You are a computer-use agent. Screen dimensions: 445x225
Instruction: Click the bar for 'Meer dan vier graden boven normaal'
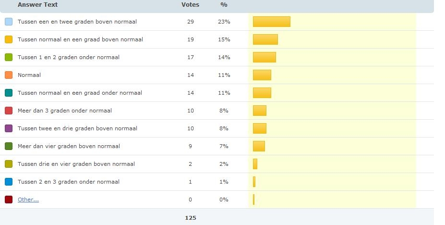pyautogui.click(x=259, y=146)
